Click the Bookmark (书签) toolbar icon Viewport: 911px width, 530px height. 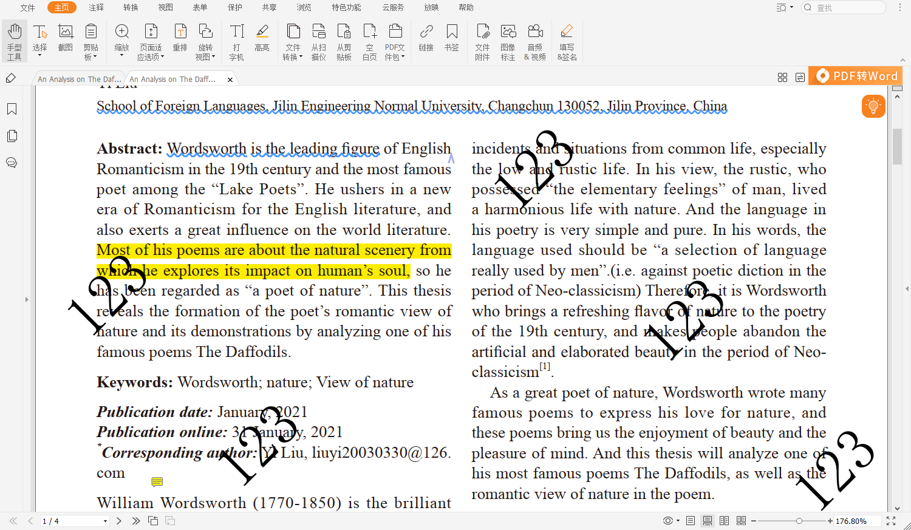[x=452, y=38]
